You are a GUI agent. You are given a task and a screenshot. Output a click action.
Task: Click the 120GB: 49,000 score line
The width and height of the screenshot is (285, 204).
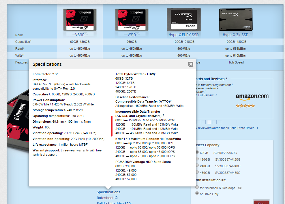point(126,170)
